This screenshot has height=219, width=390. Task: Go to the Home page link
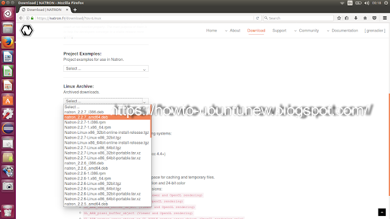(211, 30)
